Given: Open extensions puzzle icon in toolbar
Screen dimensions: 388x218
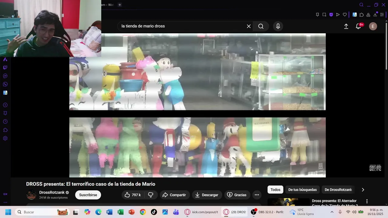Looking at the screenshot, I should coord(361,15).
